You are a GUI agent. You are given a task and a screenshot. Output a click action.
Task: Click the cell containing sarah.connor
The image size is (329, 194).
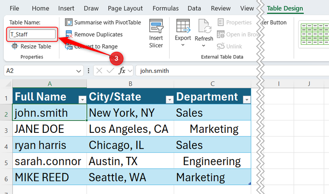click(x=49, y=161)
